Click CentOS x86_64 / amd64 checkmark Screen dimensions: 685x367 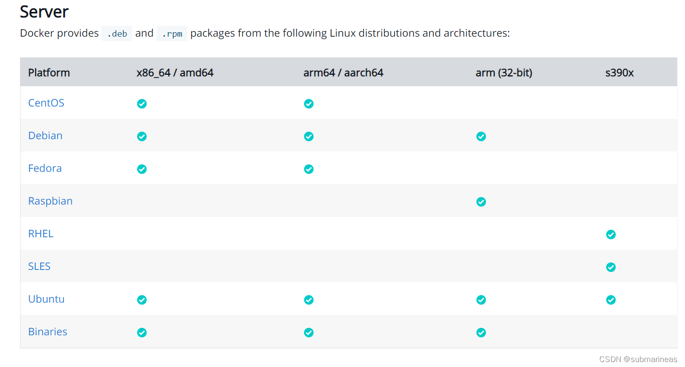142,104
